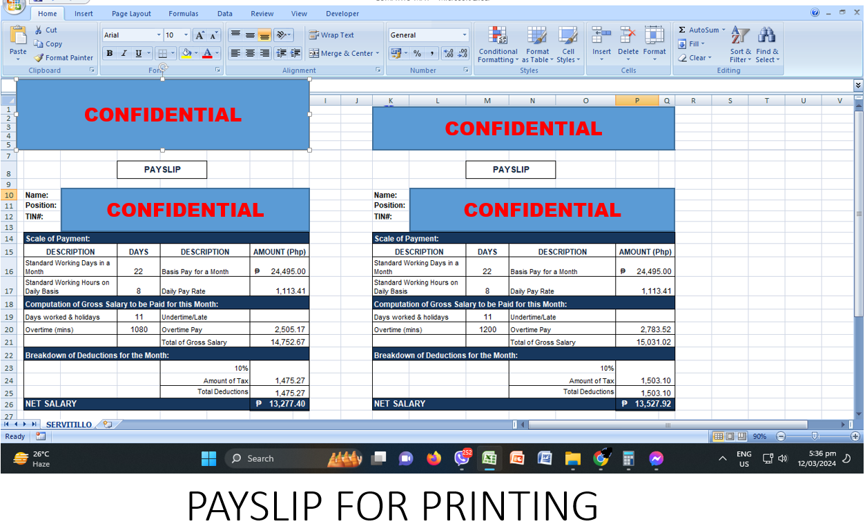
Task: Open Conditional Formatting menu
Action: [x=498, y=45]
